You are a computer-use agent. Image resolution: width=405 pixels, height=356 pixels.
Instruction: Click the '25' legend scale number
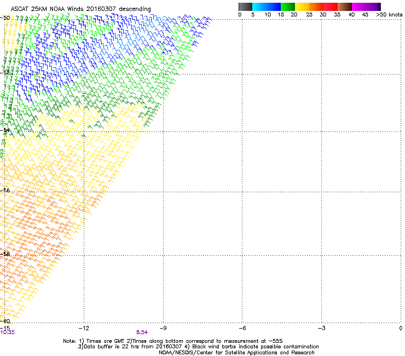pos(309,15)
